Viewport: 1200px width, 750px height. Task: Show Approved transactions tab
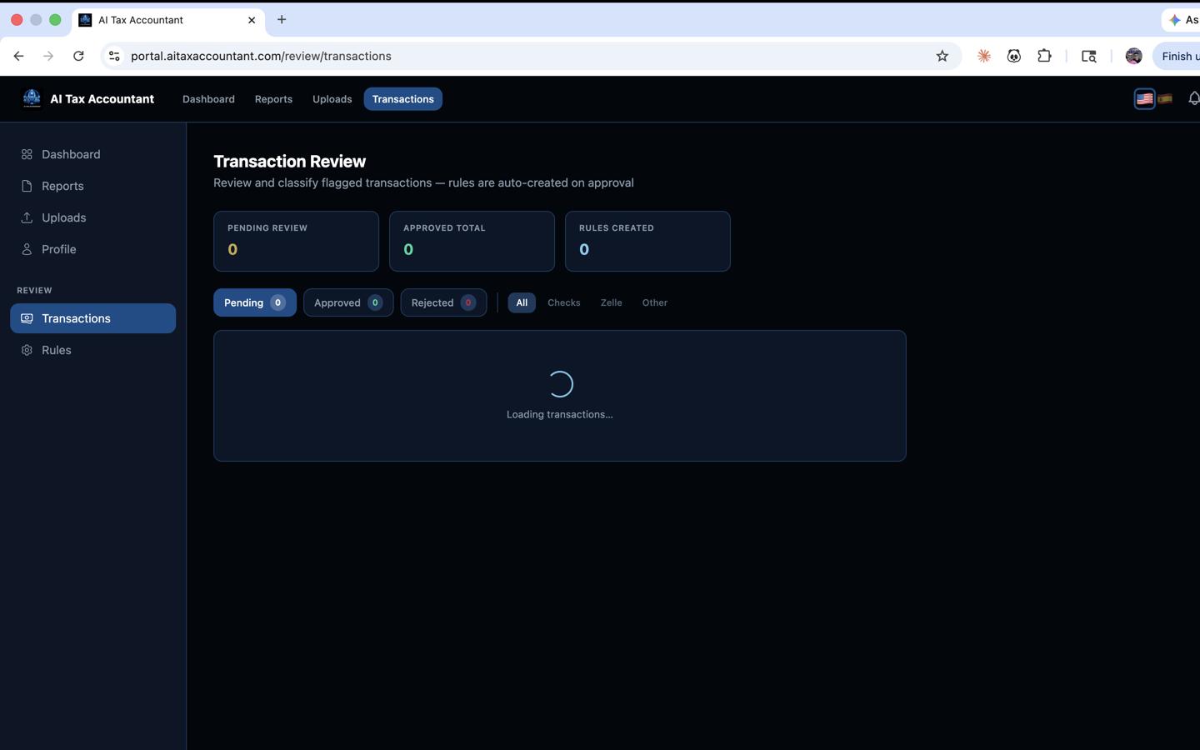click(348, 302)
